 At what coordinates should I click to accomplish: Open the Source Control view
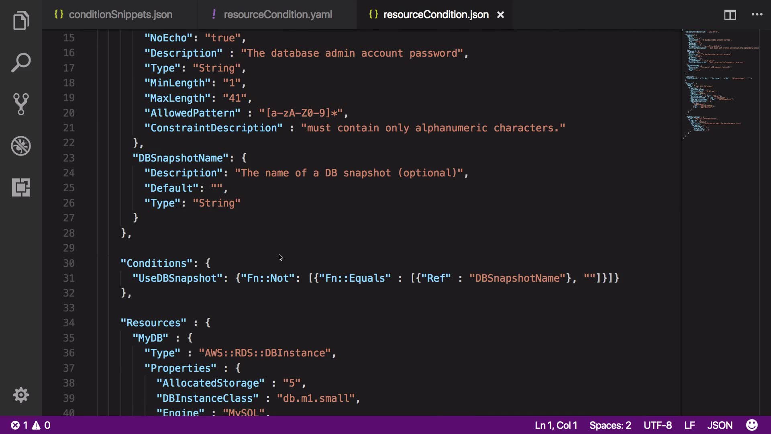pyautogui.click(x=21, y=104)
